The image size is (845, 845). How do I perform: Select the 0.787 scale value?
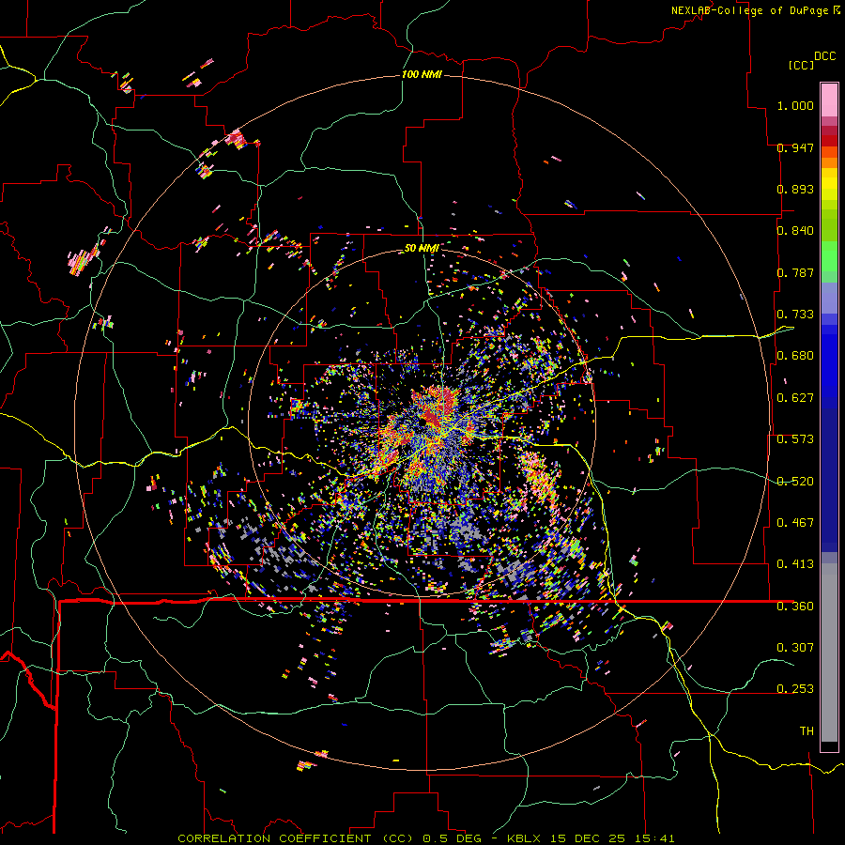pos(795,272)
